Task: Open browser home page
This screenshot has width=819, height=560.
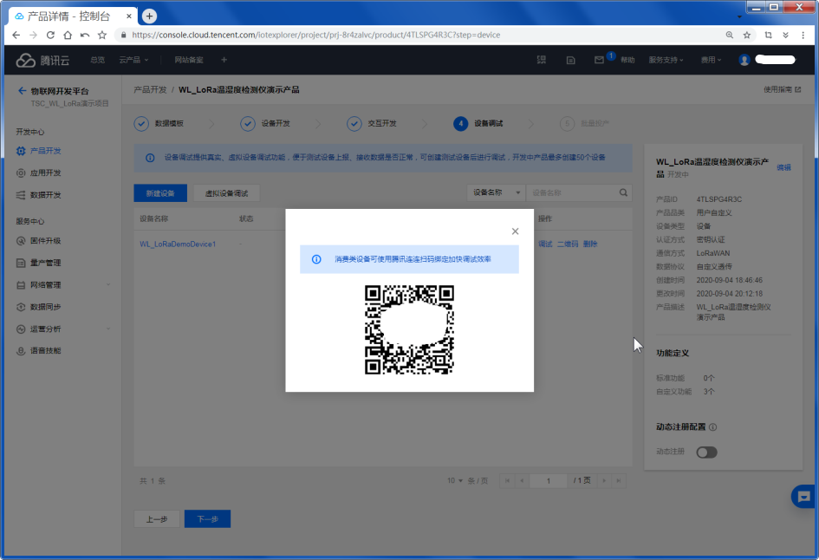Action: point(68,35)
